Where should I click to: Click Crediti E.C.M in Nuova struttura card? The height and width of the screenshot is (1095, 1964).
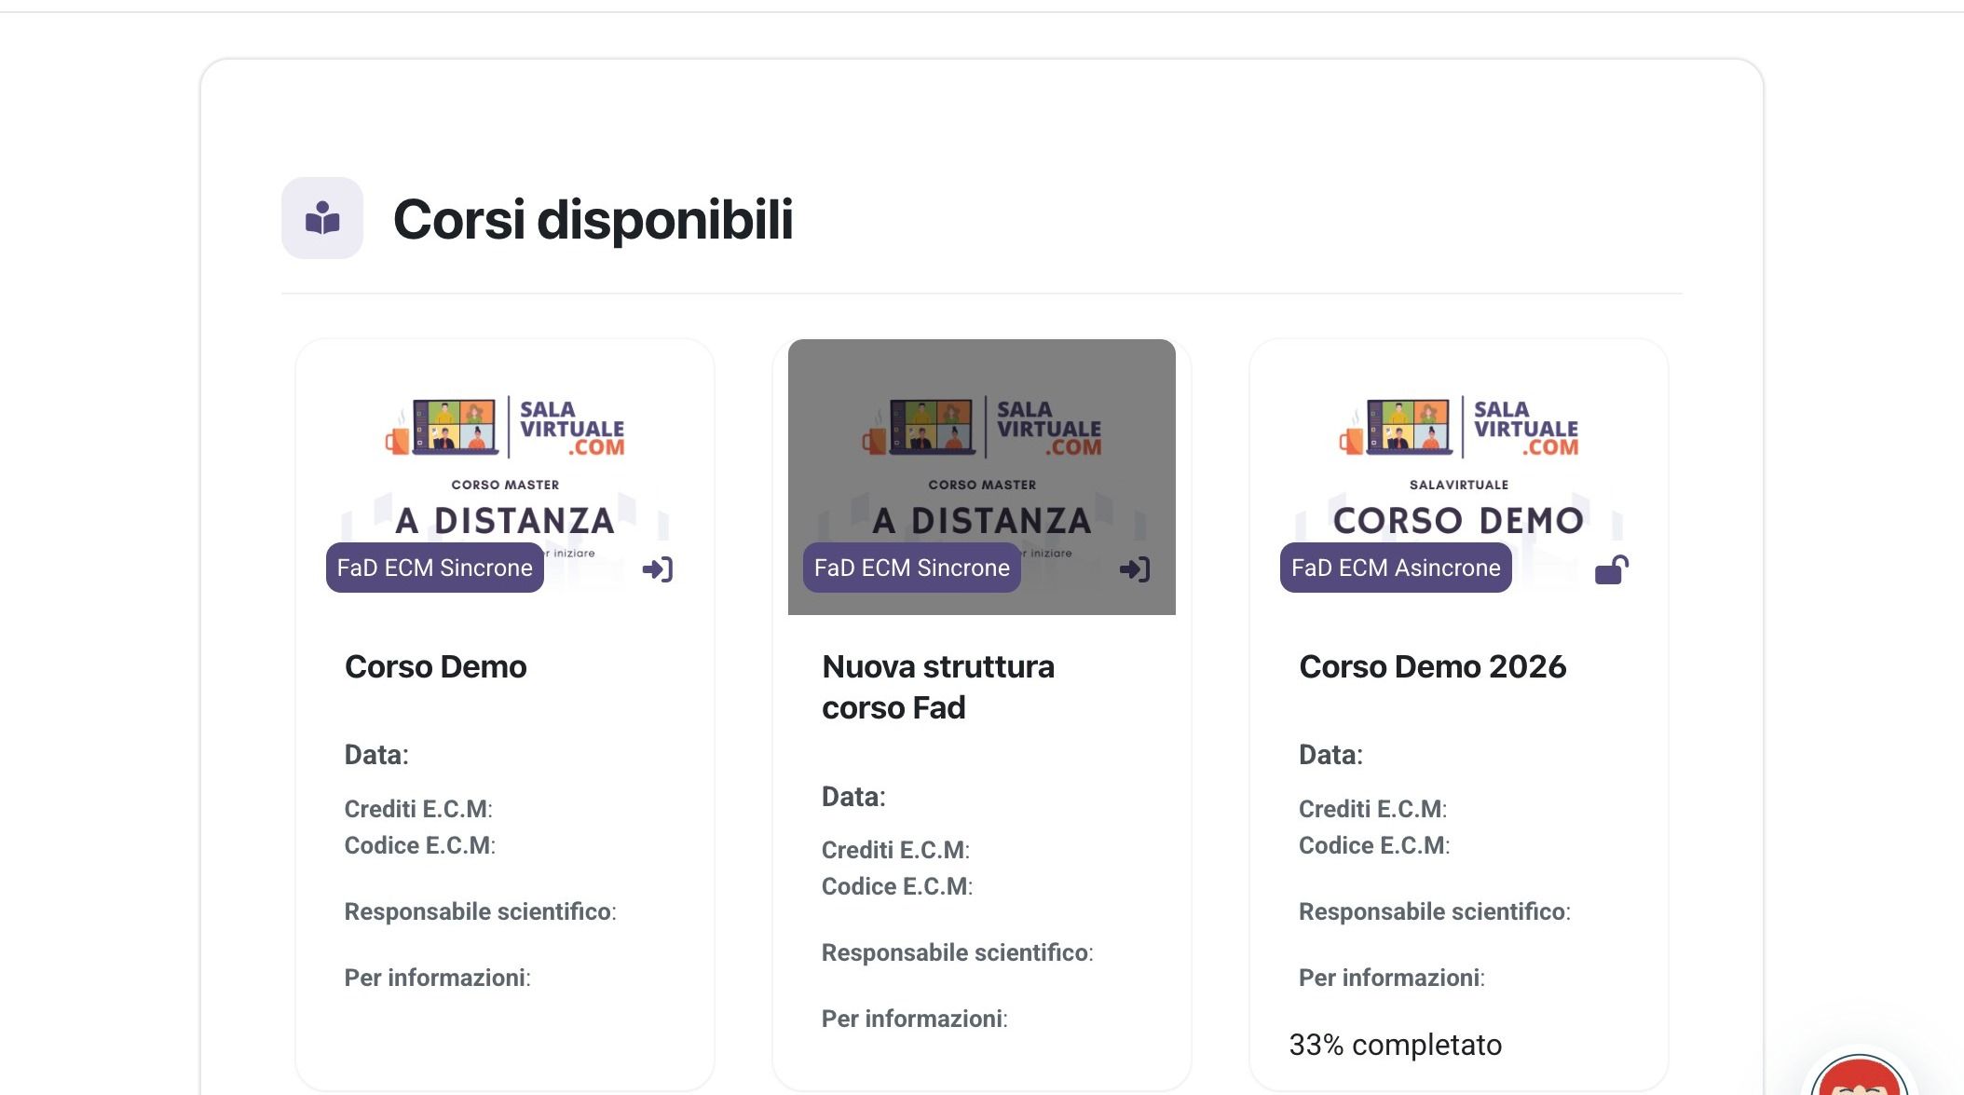coord(895,850)
